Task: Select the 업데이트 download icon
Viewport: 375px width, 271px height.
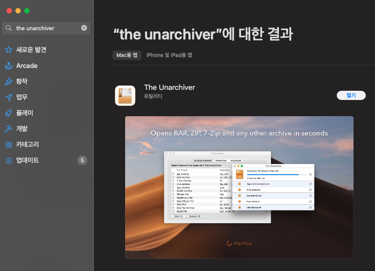Action: click(x=9, y=160)
